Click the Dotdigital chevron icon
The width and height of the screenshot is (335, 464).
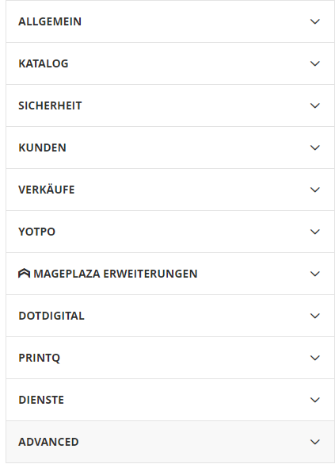pos(315,316)
